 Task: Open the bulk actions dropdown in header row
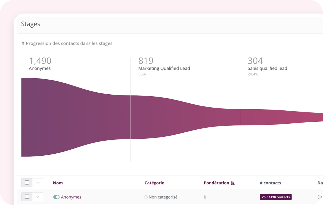click(37, 183)
